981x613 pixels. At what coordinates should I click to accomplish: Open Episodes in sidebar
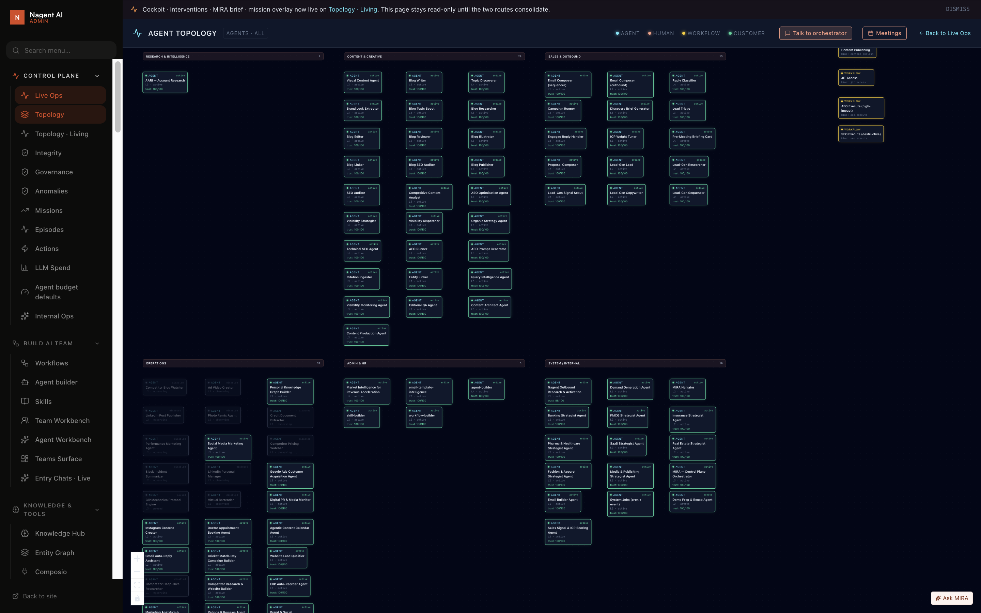[60, 230]
